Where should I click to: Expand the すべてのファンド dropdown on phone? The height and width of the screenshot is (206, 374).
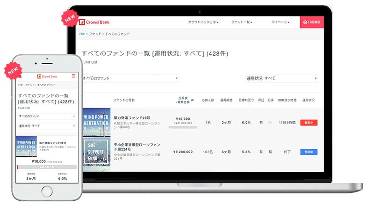point(47,116)
